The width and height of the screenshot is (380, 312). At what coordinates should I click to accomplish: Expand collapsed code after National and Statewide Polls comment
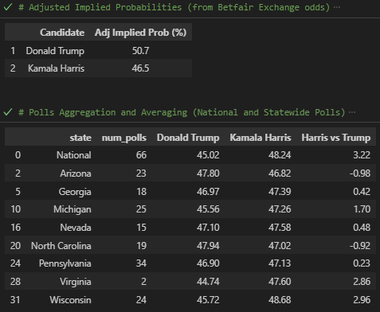tap(352, 112)
